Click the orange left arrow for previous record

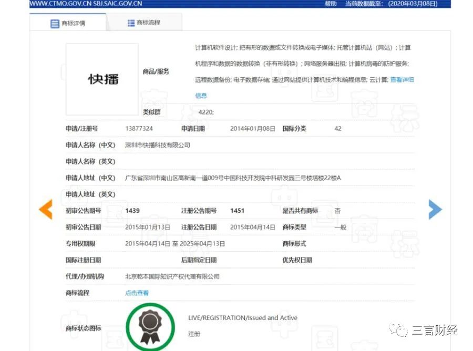(45, 209)
